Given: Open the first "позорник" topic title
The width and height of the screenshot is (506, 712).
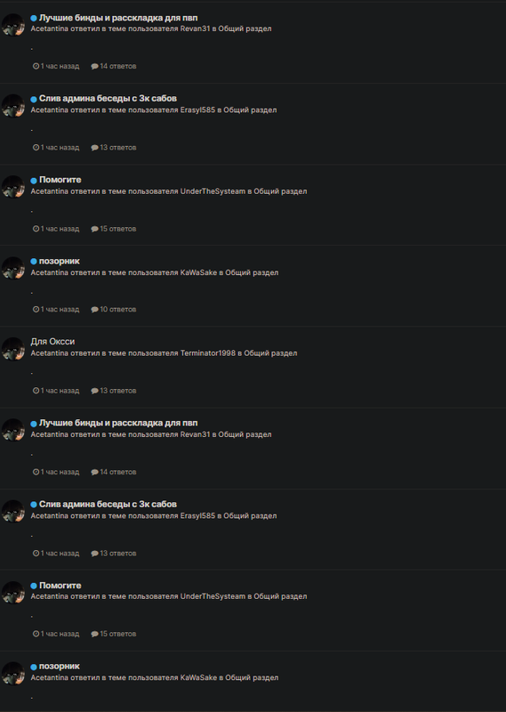Looking at the screenshot, I should (60, 261).
